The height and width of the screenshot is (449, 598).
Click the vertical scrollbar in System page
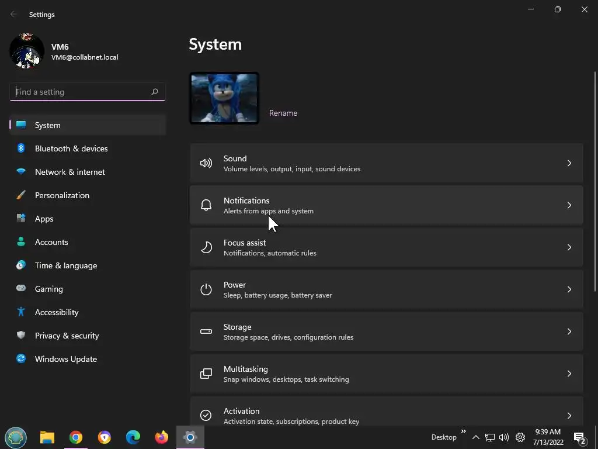[x=594, y=181]
